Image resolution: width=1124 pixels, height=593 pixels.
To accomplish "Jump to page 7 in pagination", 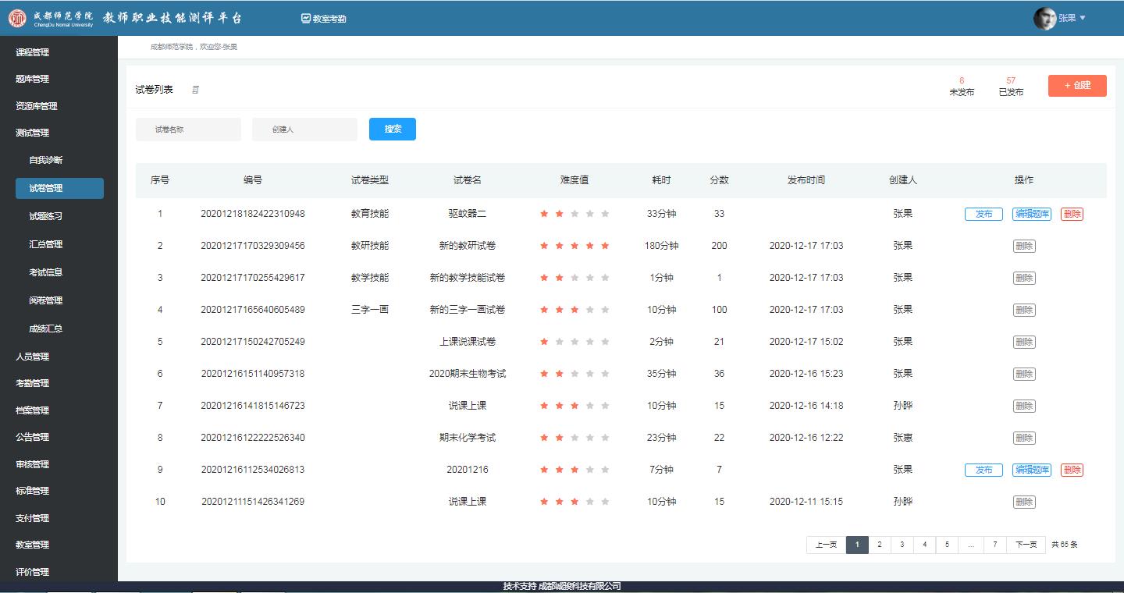I will tap(995, 545).
